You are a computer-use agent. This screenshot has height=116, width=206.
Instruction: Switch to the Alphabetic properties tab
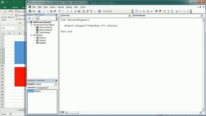pyautogui.click(x=32, y=88)
